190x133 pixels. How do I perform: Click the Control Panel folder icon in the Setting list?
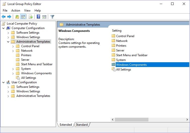113,36
